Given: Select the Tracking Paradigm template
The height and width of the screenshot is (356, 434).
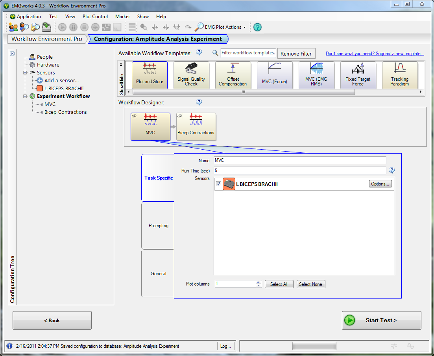Looking at the screenshot, I should pos(400,75).
